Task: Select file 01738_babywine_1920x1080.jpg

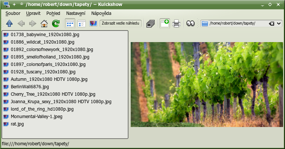Action: [45, 35]
